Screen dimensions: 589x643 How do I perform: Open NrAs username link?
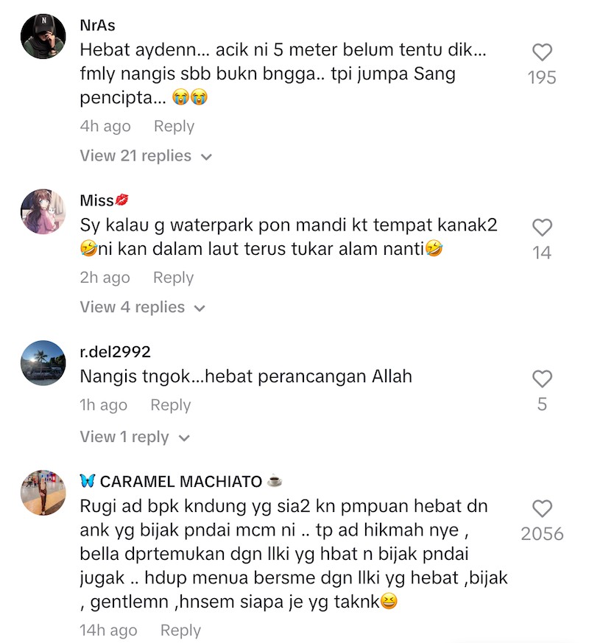click(97, 26)
